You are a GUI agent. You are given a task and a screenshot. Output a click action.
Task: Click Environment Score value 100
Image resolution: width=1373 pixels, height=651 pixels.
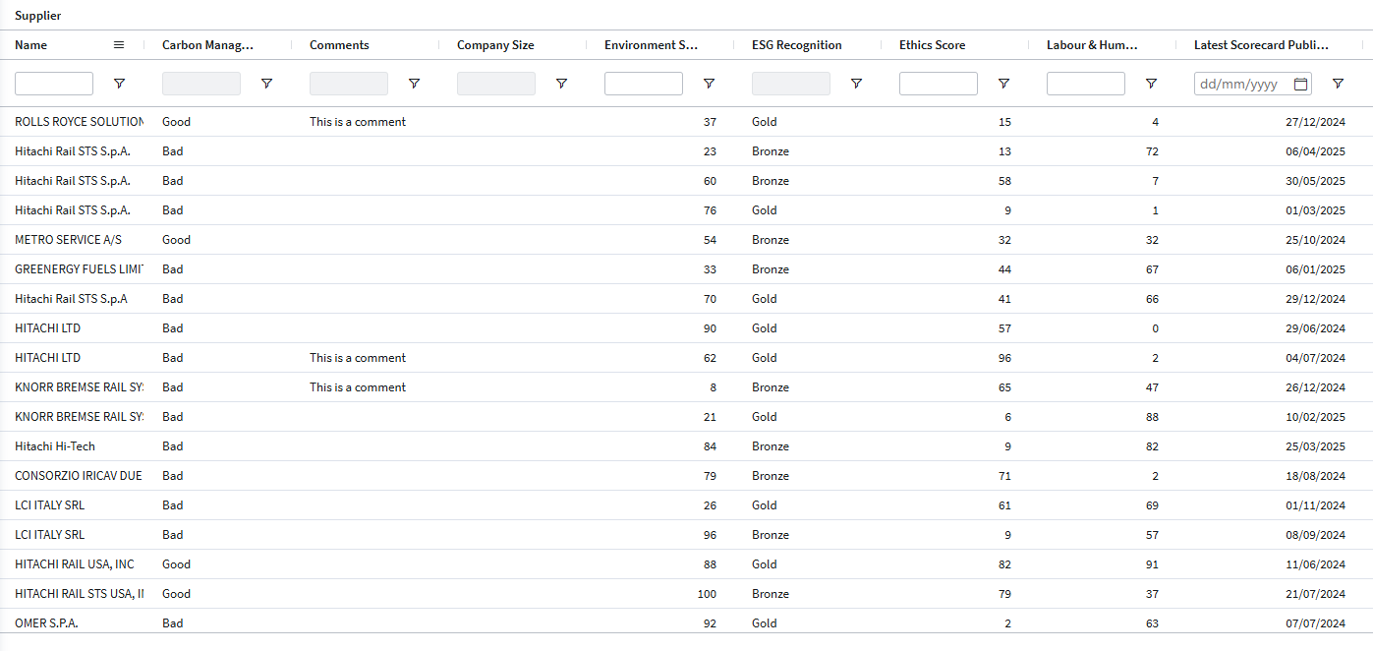point(707,594)
